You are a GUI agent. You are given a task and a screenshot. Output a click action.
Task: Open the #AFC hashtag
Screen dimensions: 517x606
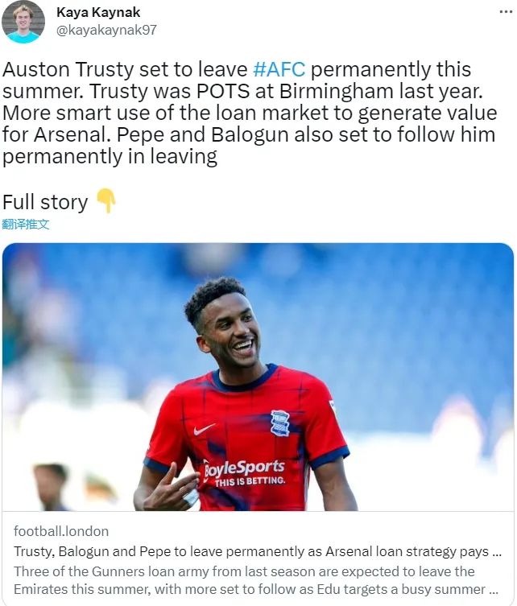tap(279, 69)
